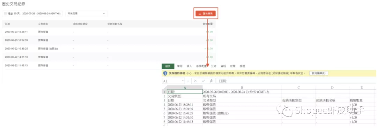This screenshot has height=128, width=377.
Task: Click Excel cell A1 containing 日期:
Action: click(185, 92)
